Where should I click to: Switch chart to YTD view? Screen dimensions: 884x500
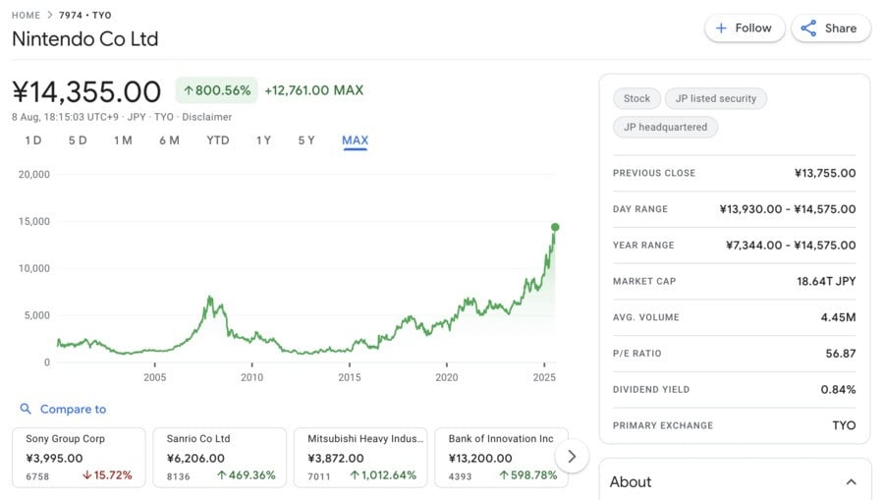coord(218,140)
